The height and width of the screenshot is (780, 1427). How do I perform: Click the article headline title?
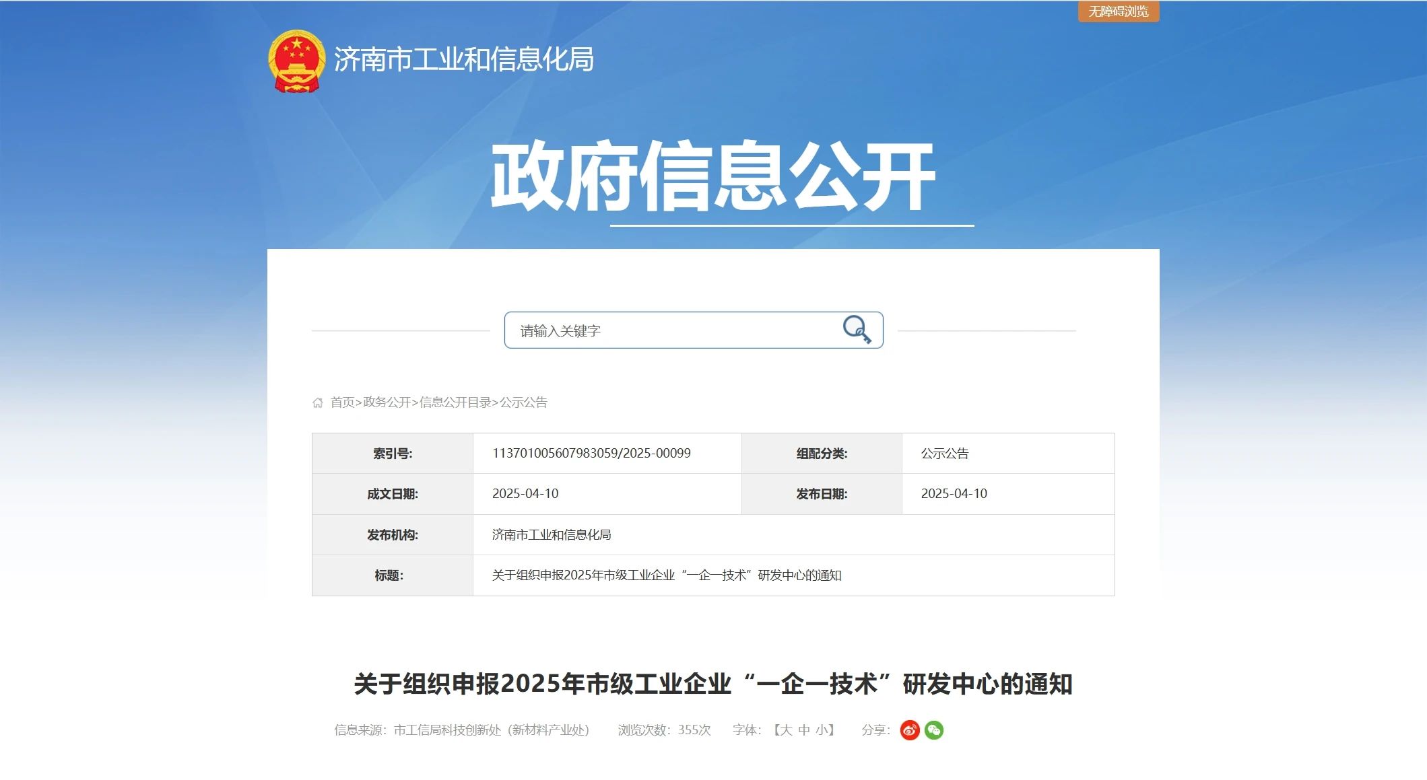712,684
